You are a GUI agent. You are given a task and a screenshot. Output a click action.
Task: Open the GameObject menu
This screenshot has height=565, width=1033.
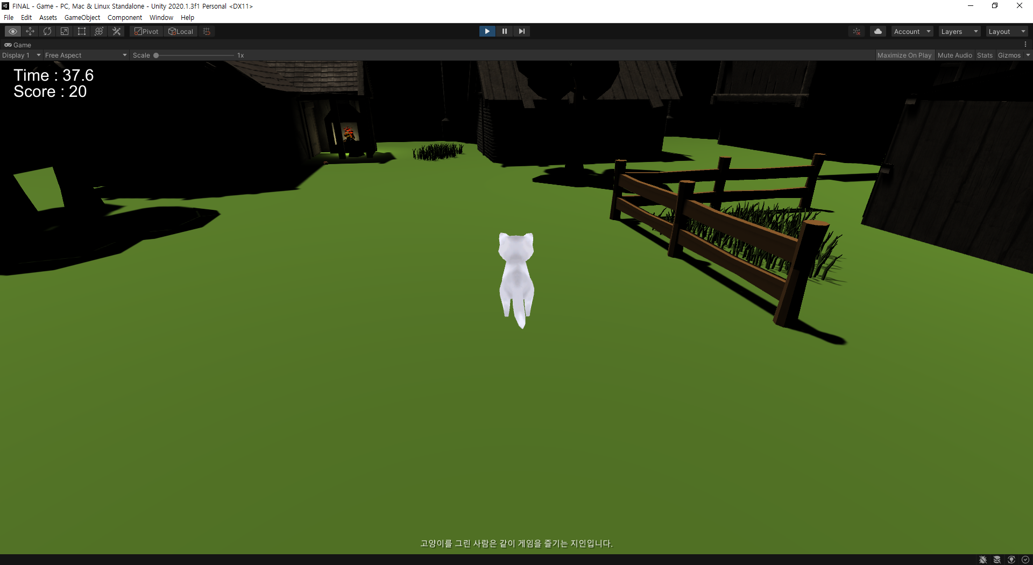point(82,17)
